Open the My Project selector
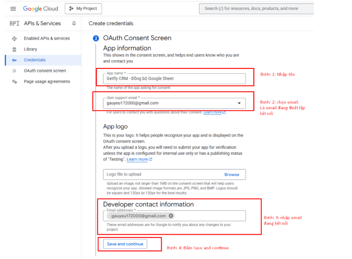Screen dimensions: 352x259 point(83,9)
